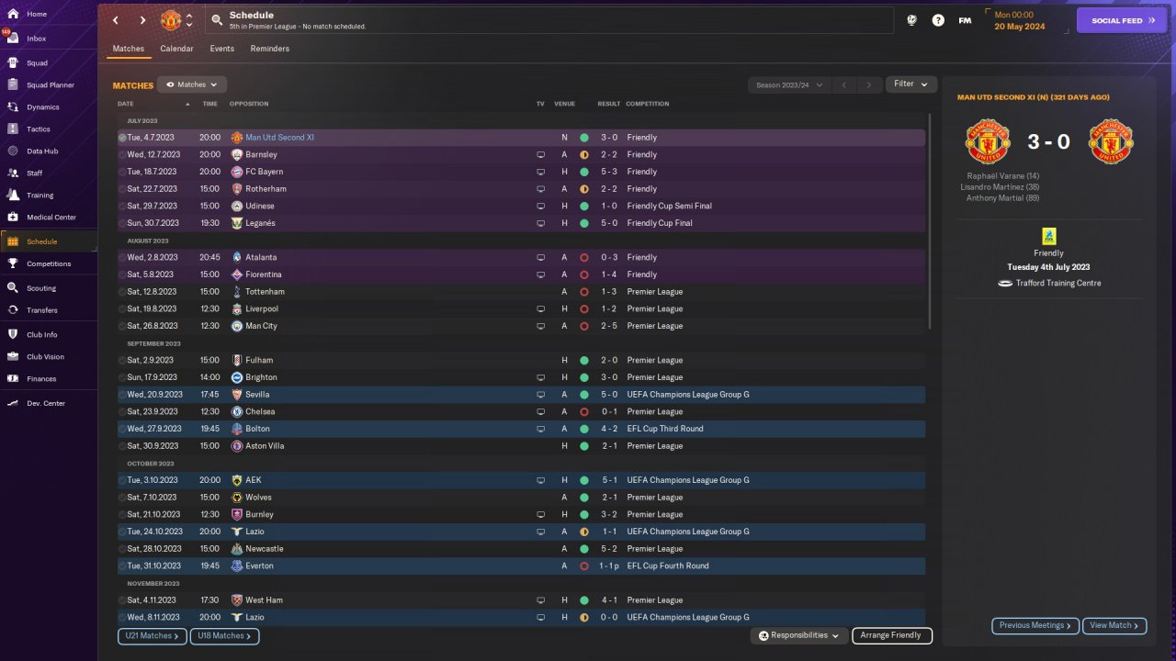
Task: Click the help question mark icon
Action: [938, 20]
